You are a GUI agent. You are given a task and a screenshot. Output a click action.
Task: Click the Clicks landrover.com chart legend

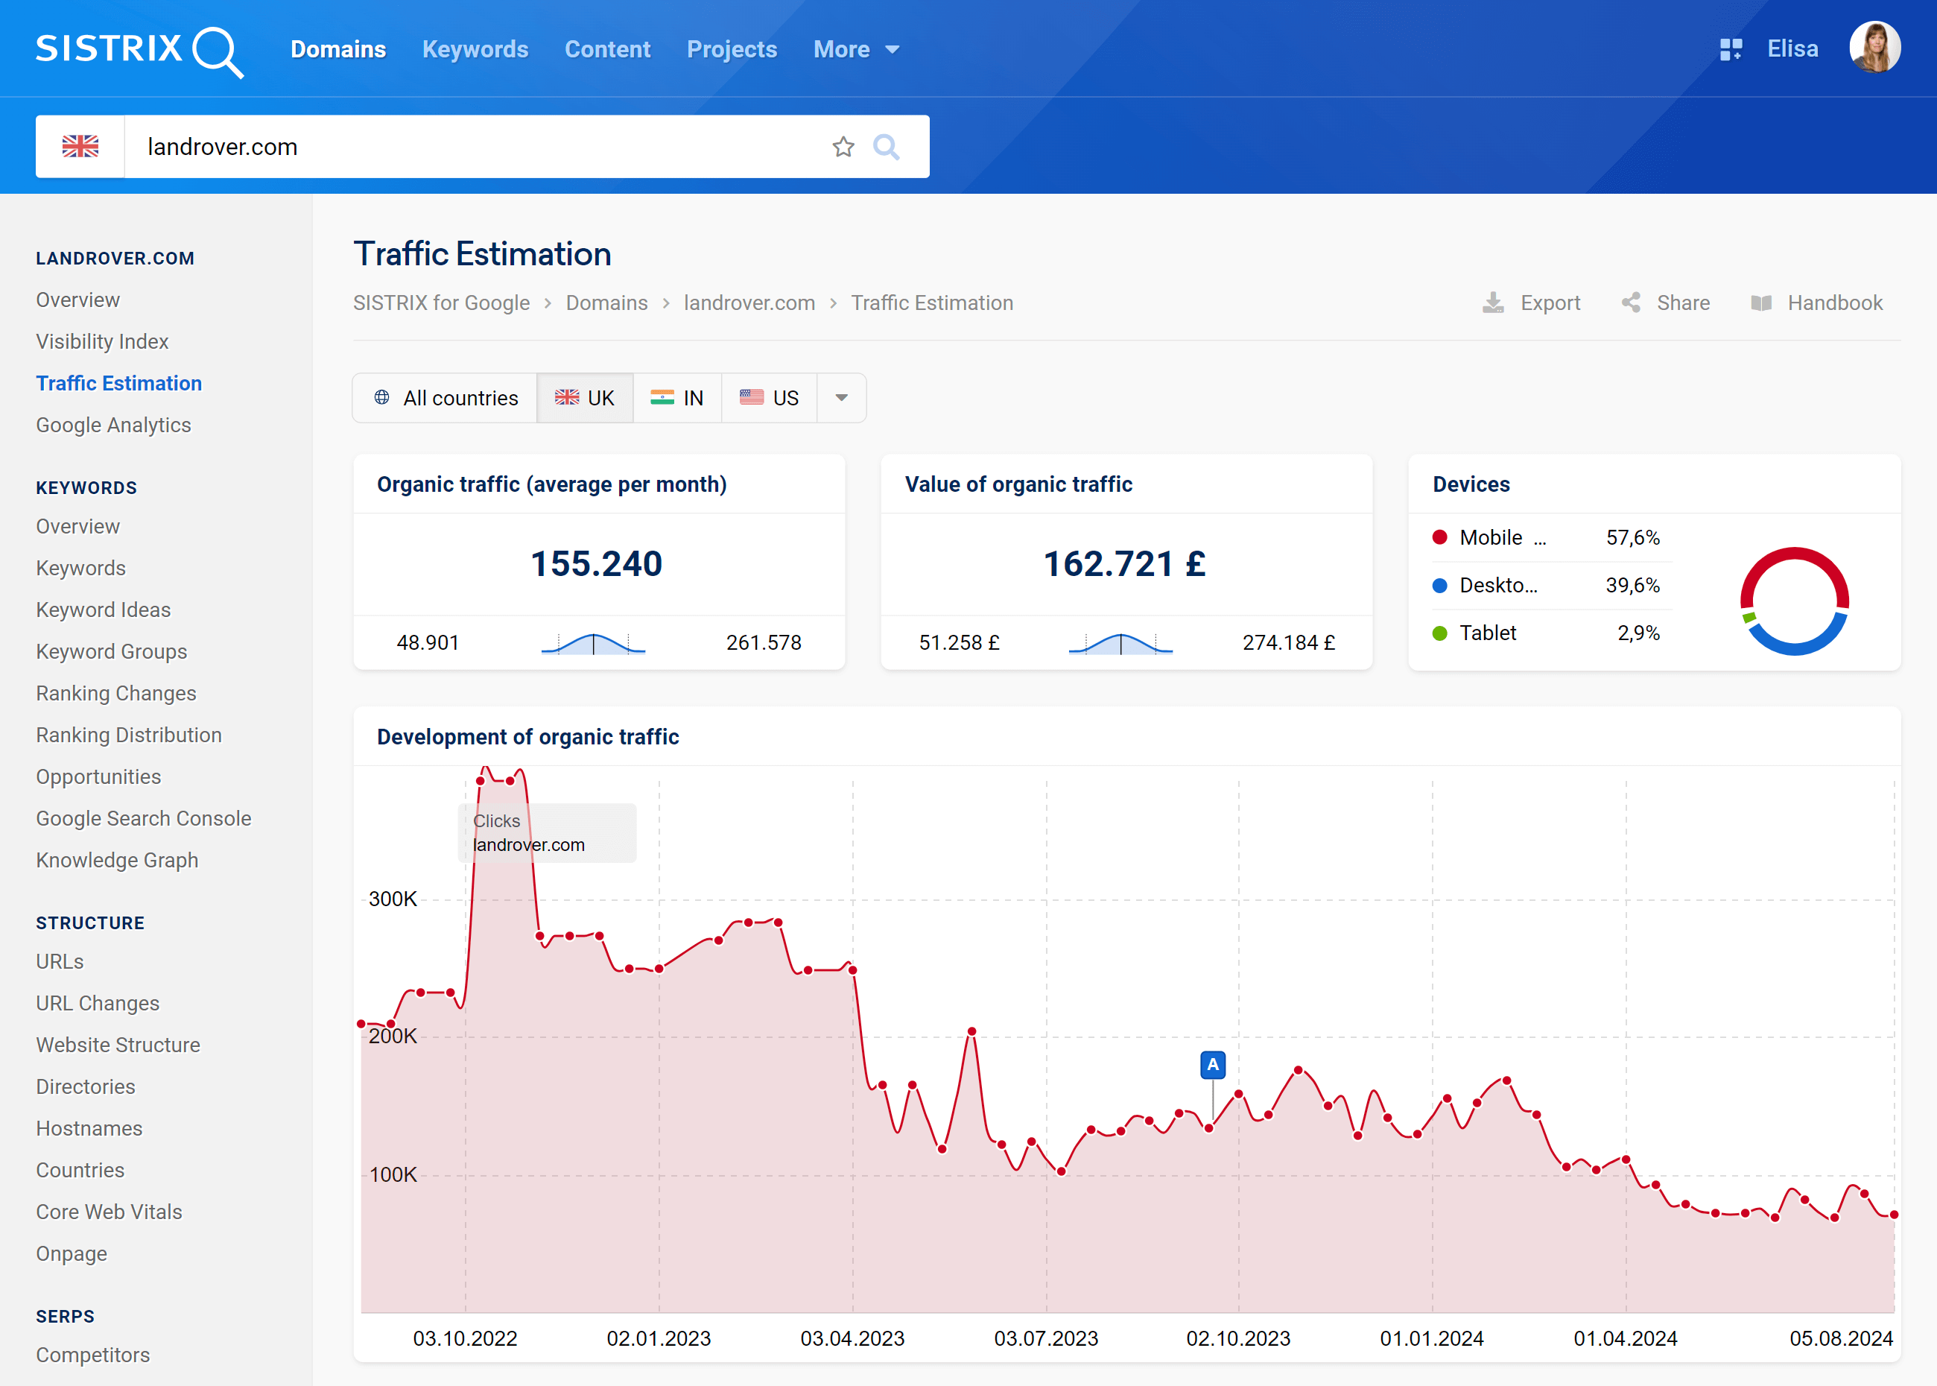[547, 833]
